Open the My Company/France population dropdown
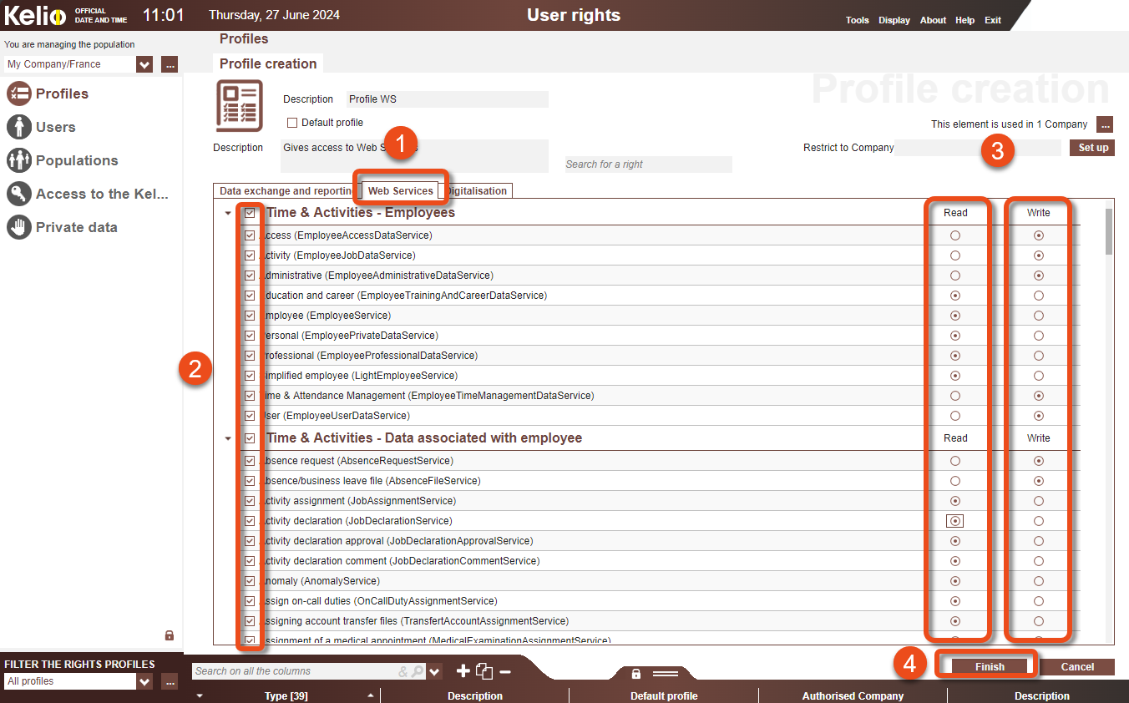This screenshot has height=703, width=1129. [144, 64]
